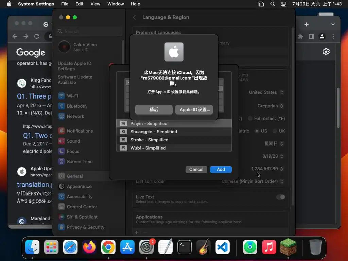Viewport: 348px width, 261px height.
Task: Expand Chrome tab search chevron
Action: point(333,24)
